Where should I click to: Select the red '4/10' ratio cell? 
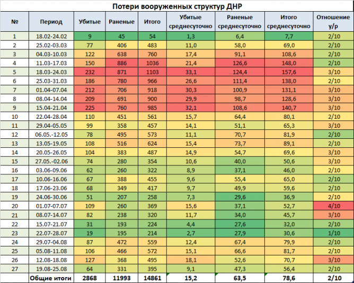[333, 205]
